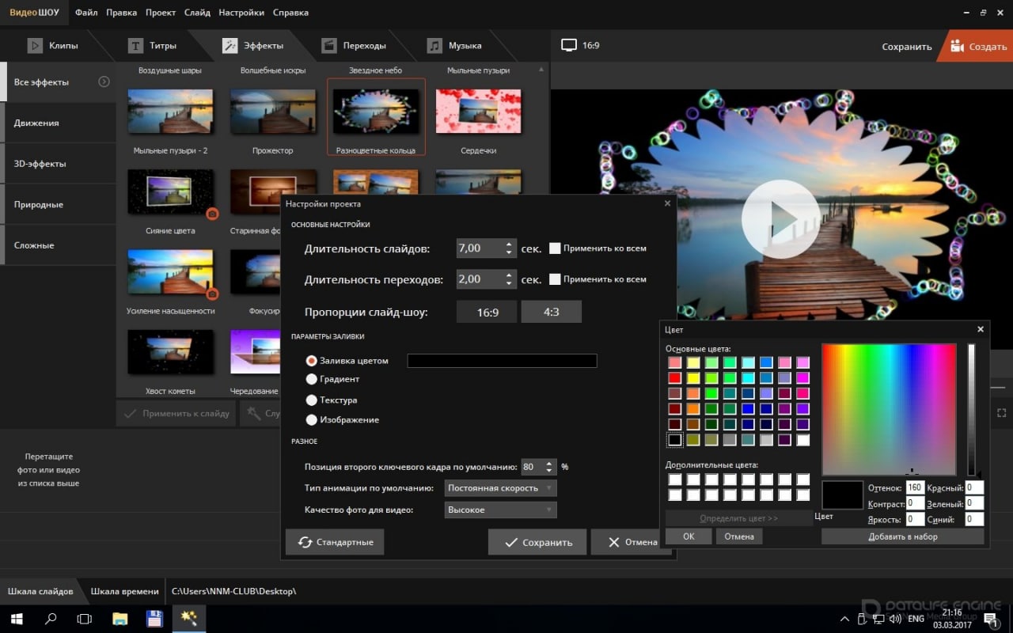Click Windows Start button on taskbar

tap(16, 618)
